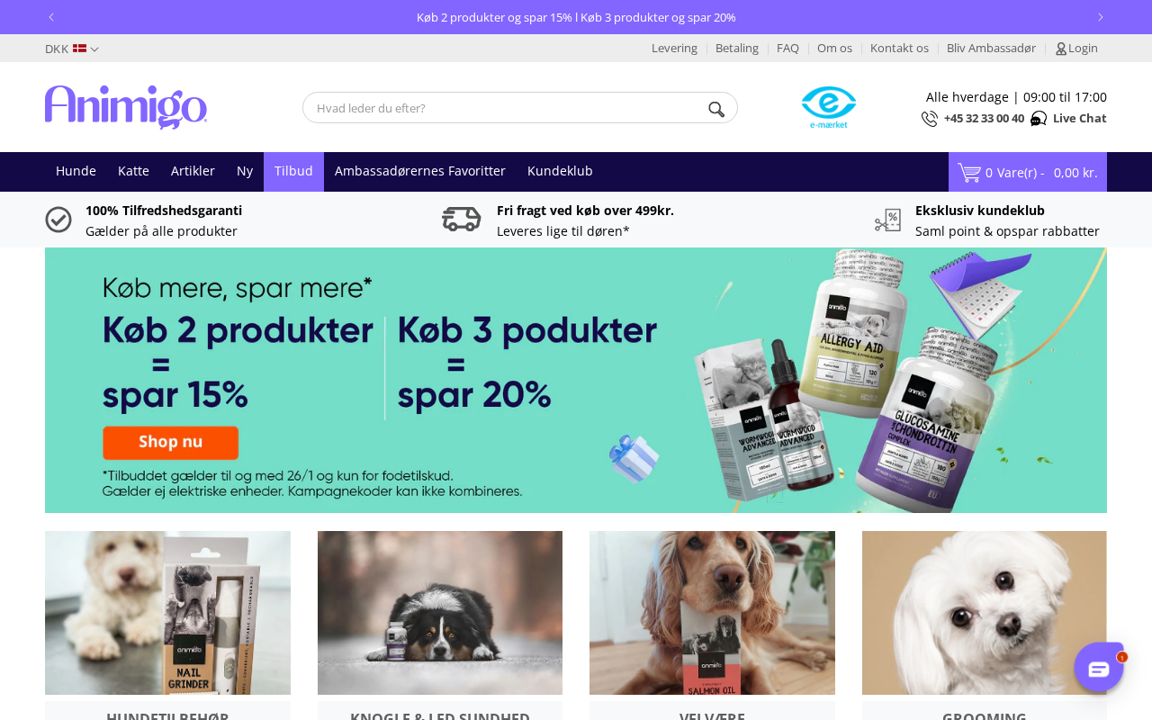Open the Velvære salmon oil thumbnail
Image resolution: width=1152 pixels, height=720 pixels.
pyautogui.click(x=712, y=613)
